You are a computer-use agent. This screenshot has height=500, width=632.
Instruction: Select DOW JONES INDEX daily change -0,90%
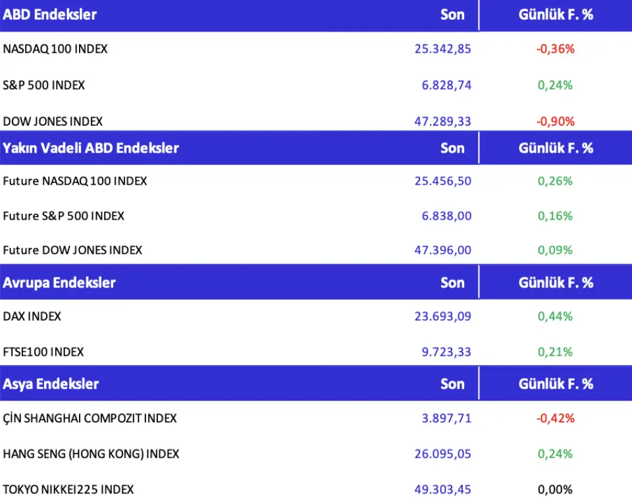(555, 121)
